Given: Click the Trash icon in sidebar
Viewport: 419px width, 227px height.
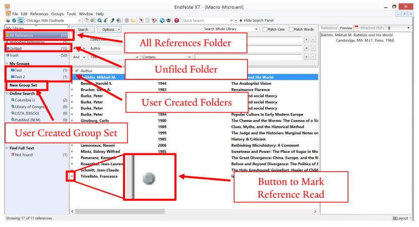Looking at the screenshot, I should (8, 55).
